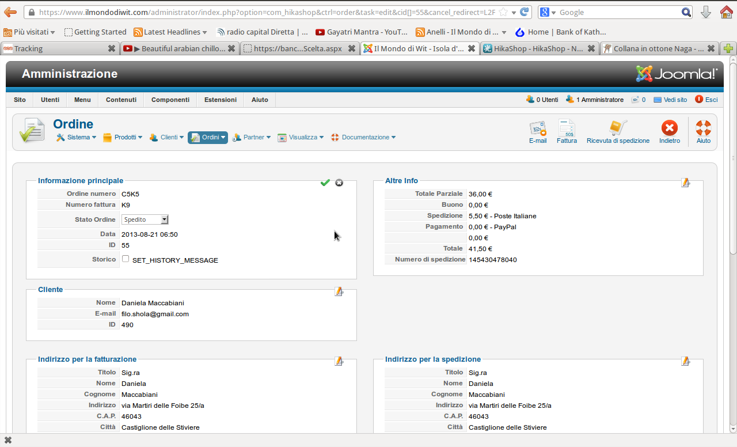The height and width of the screenshot is (447, 737).
Task: Click the Vedi sito link
Action: click(670, 100)
